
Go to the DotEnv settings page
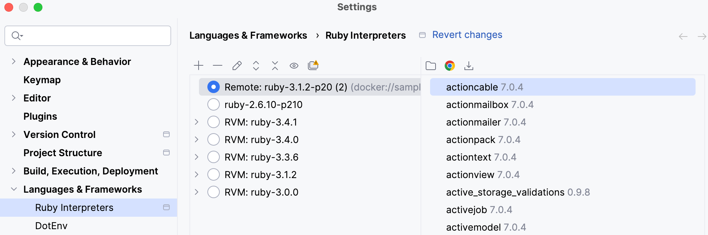[51, 226]
